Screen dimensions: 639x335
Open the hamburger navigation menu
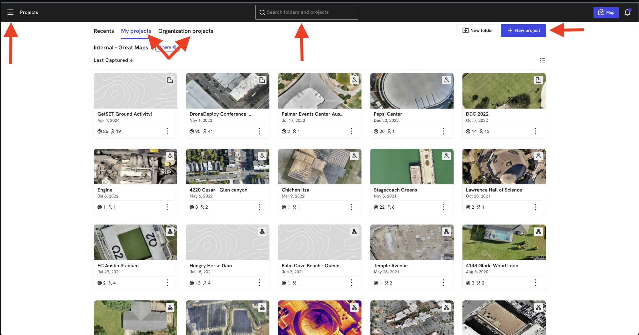tap(10, 12)
